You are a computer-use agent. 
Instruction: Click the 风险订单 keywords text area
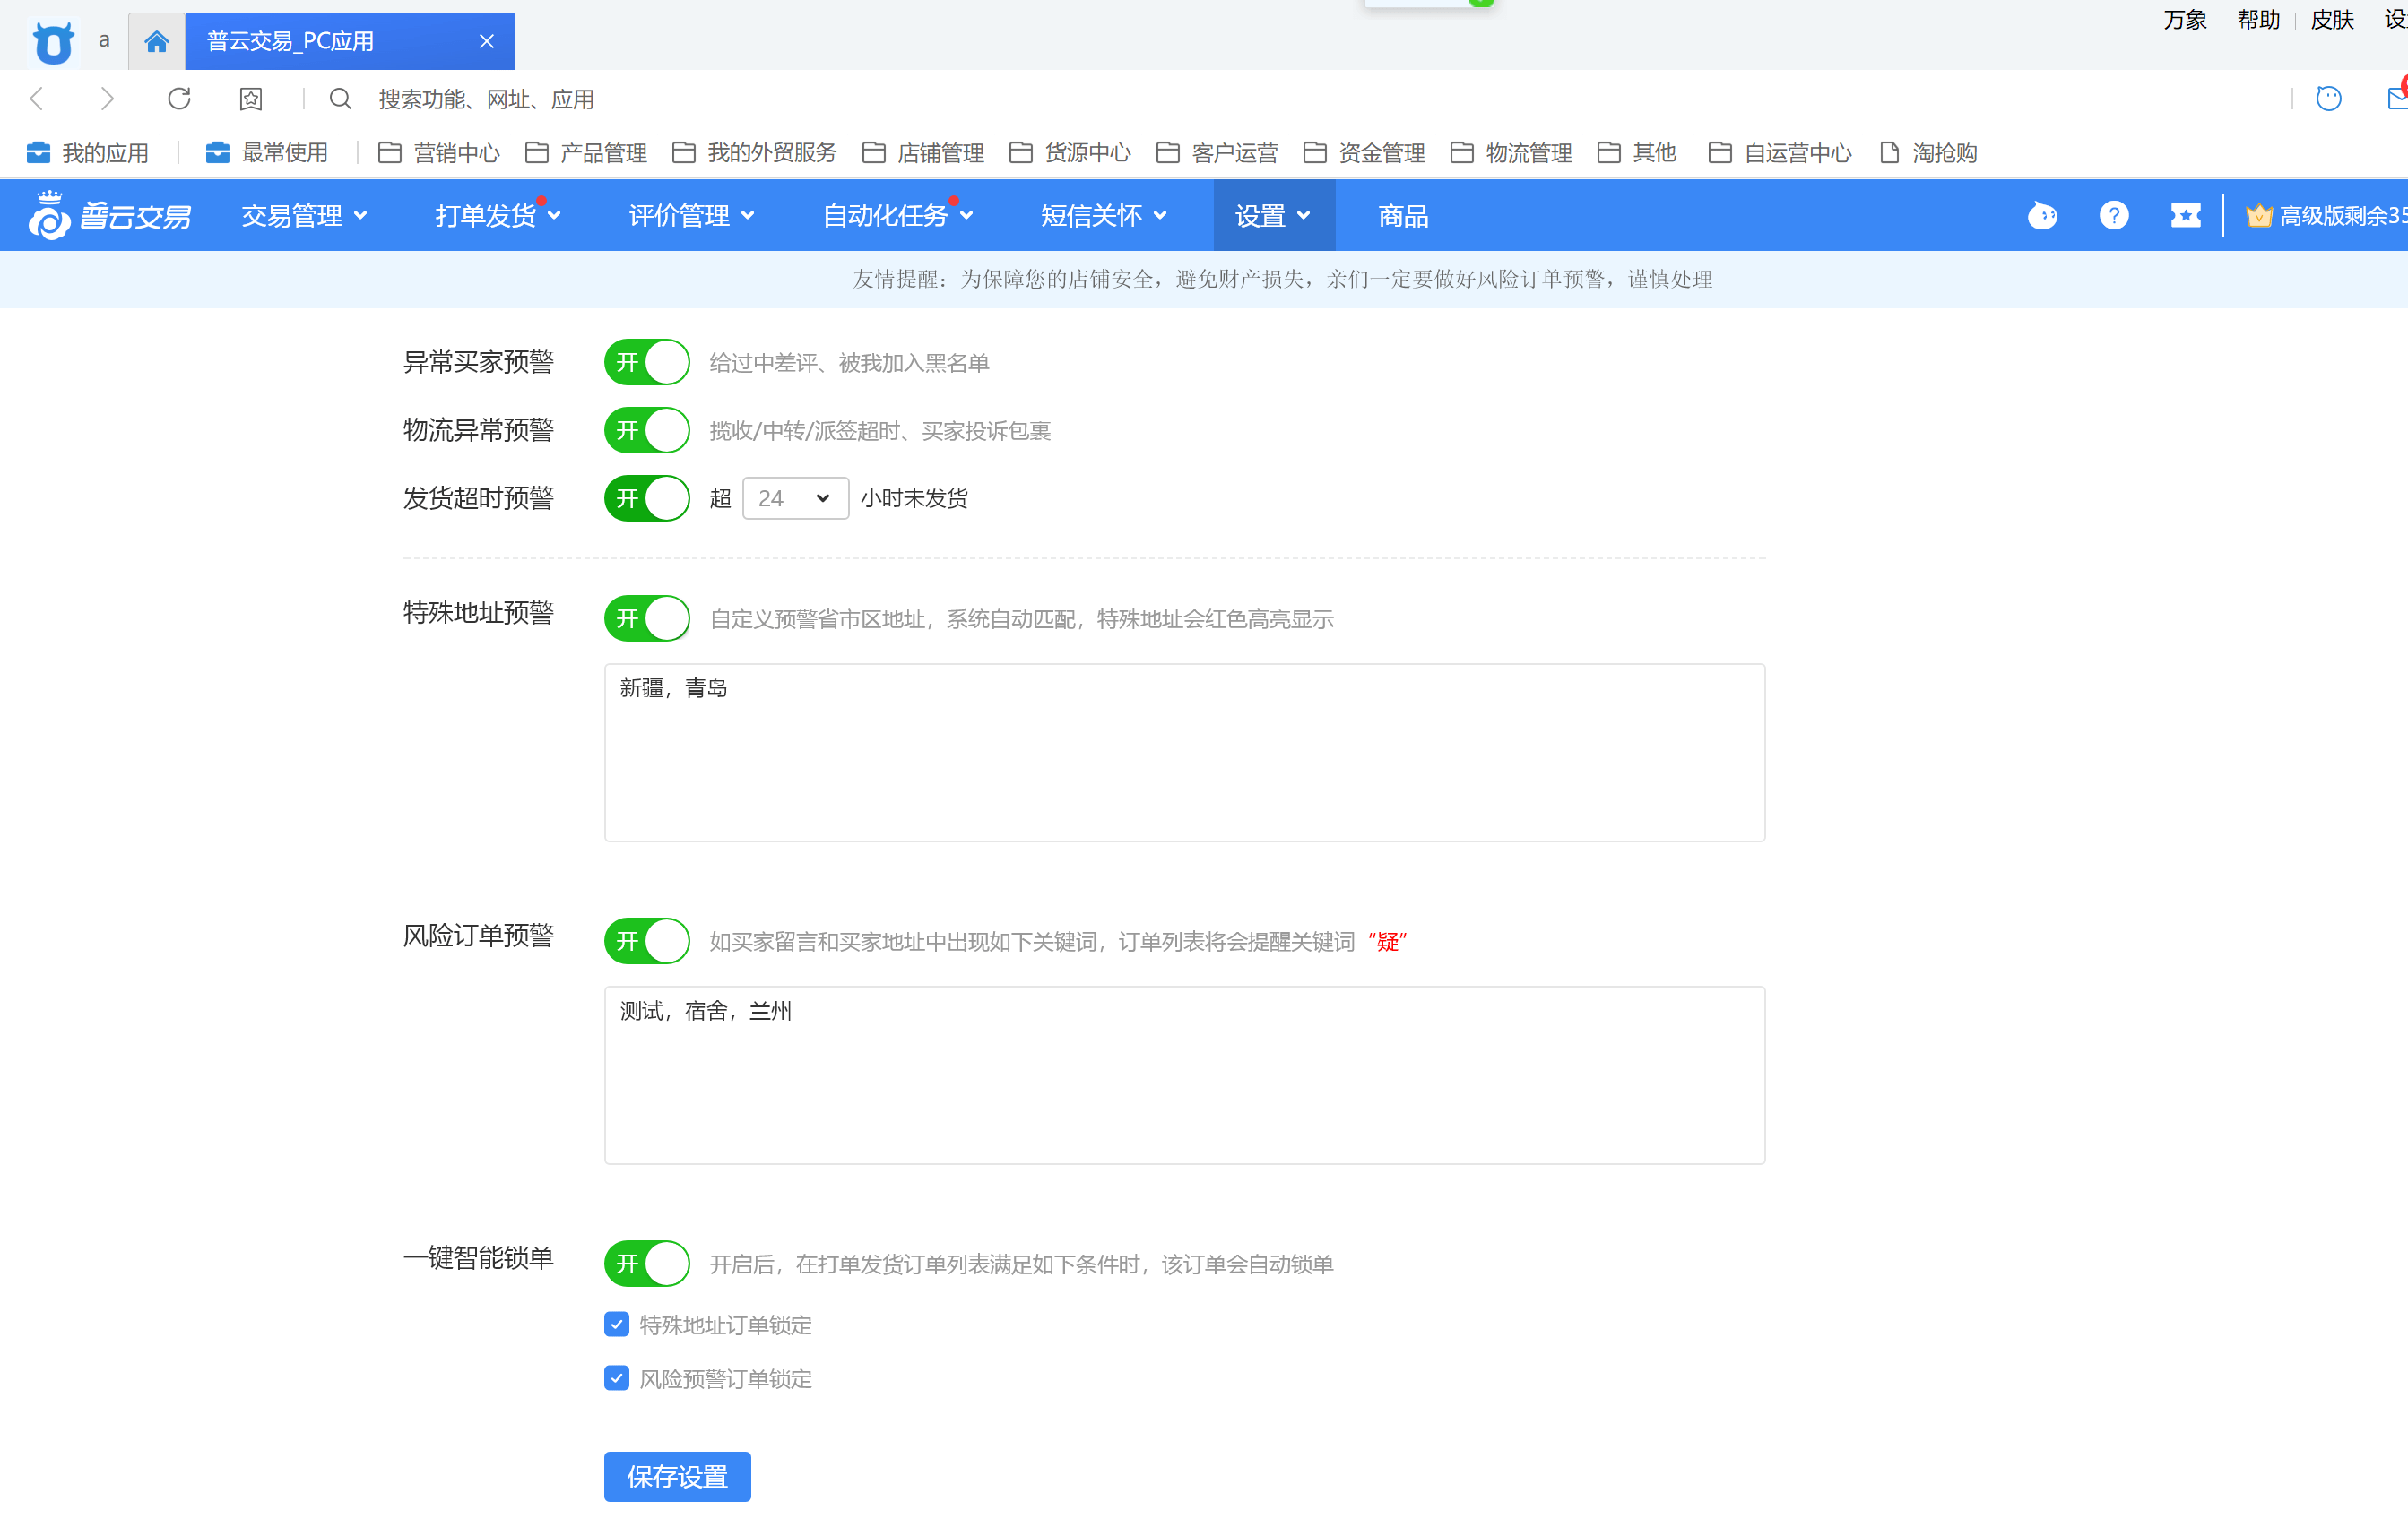[1184, 1075]
